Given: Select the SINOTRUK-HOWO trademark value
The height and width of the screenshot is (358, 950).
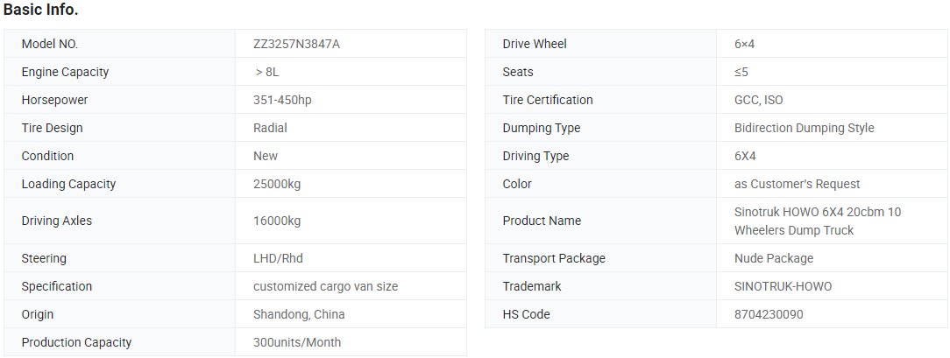Looking at the screenshot, I should 783,286.
